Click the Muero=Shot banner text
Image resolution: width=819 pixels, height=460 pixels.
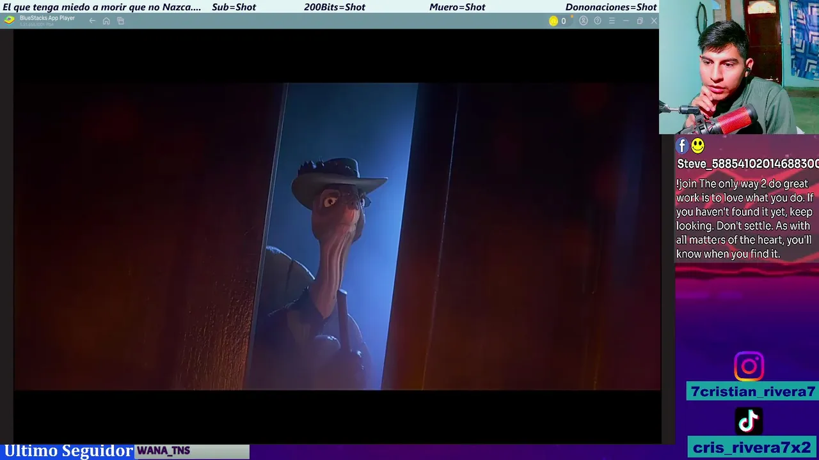point(457,7)
